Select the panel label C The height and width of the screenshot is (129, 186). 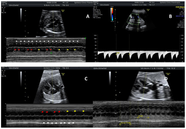click(x=86, y=79)
